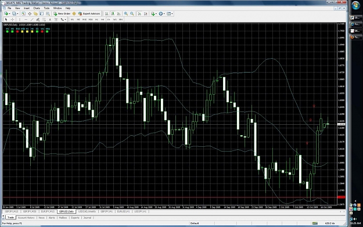Click the Profiles toolbar icon

tap(14, 14)
